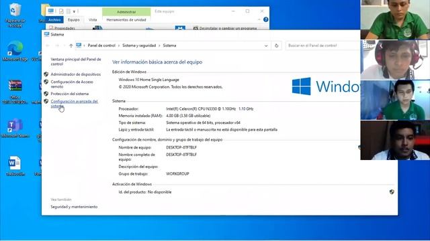
Task: Click shield icon beside Configuración avanzada
Action: point(46,101)
